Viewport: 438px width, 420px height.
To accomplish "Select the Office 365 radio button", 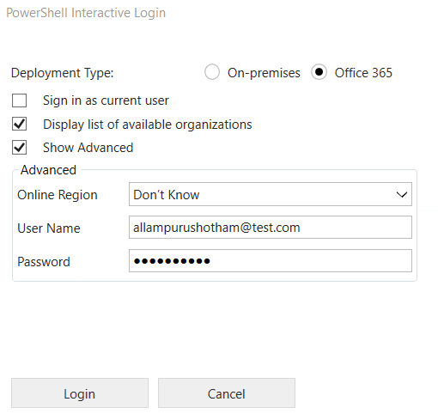I will [319, 72].
